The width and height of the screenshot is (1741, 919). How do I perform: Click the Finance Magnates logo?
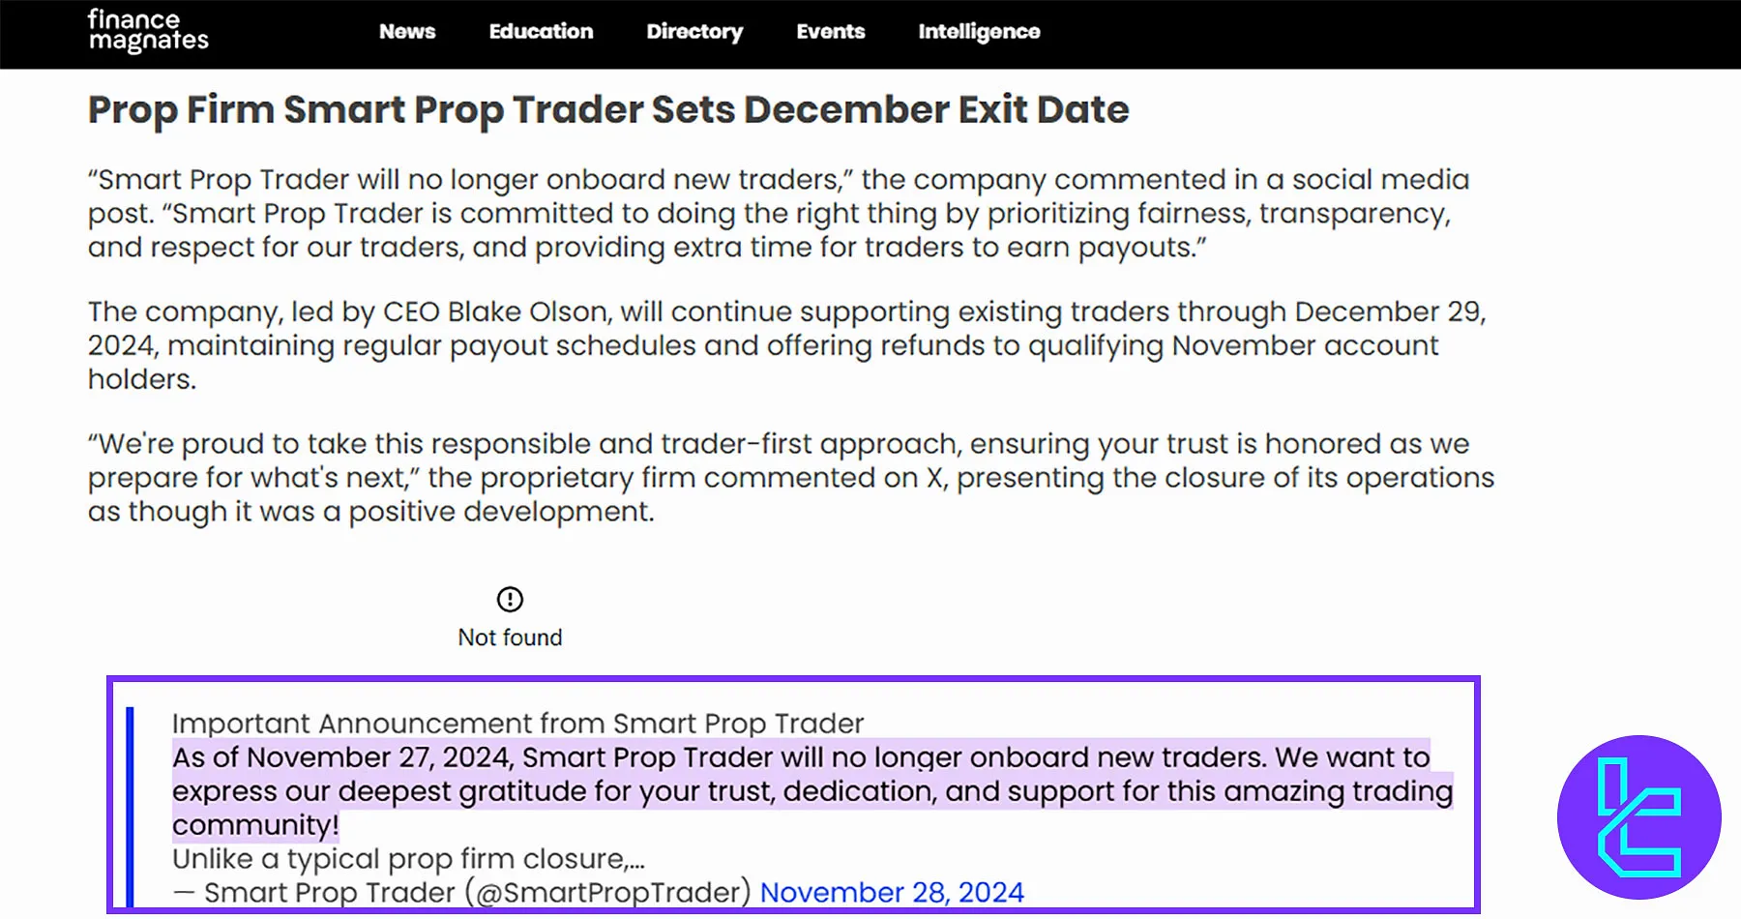coord(146,32)
